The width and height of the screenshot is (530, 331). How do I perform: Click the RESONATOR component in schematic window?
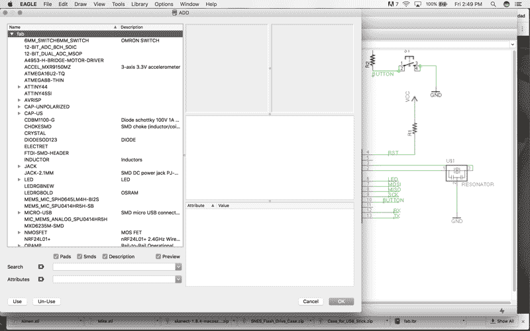456,173
